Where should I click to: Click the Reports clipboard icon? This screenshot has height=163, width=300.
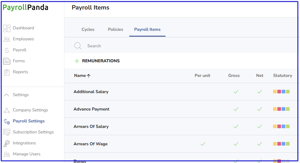click(x=7, y=72)
